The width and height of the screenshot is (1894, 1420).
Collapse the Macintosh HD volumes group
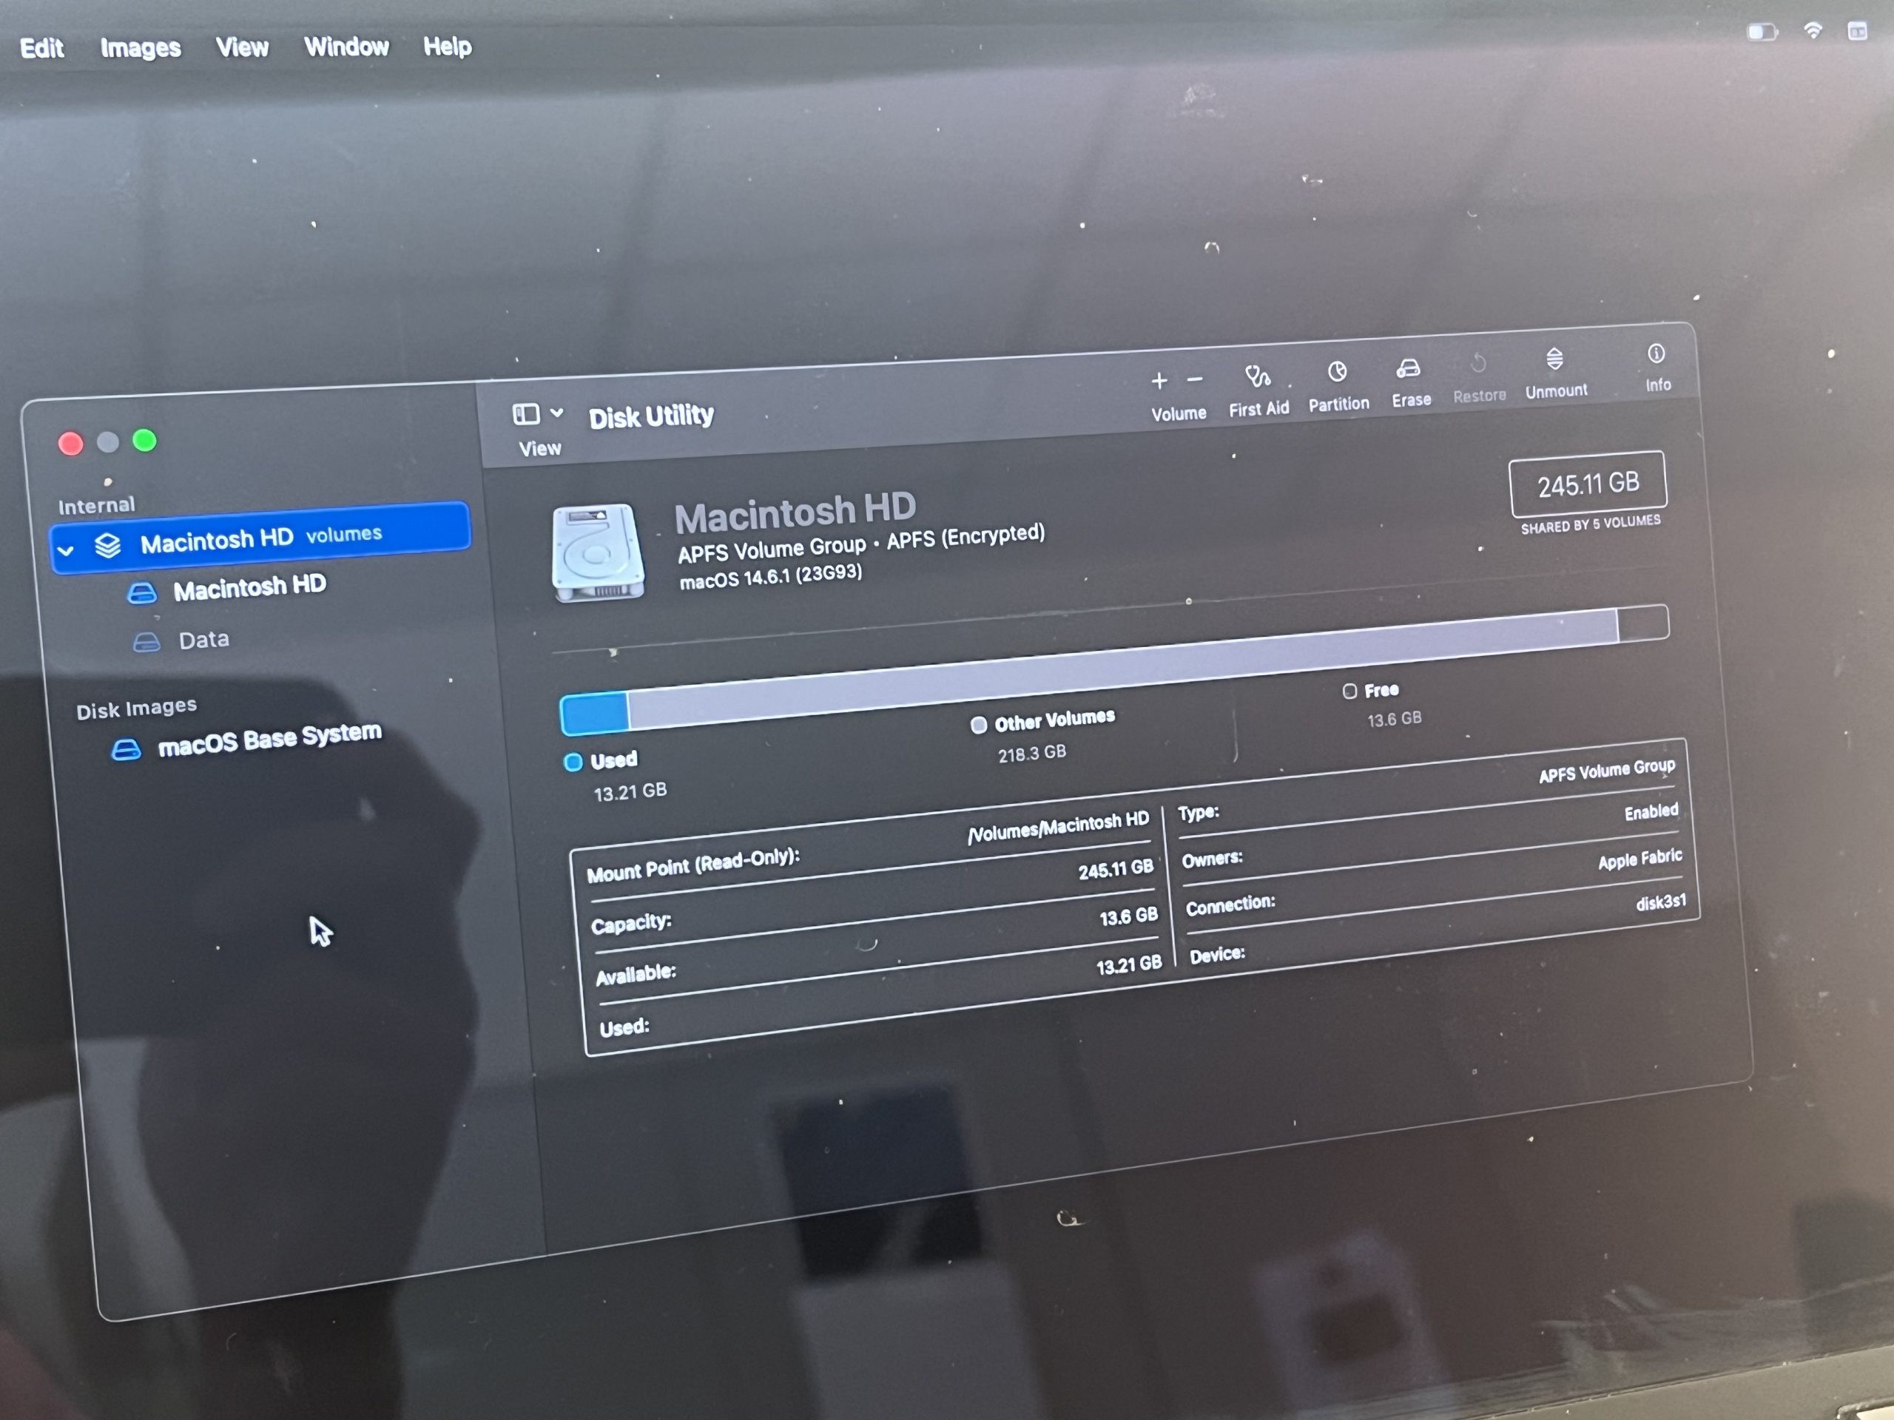click(66, 550)
